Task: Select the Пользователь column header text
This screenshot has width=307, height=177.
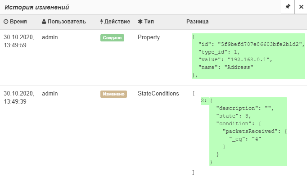Action: click(x=67, y=22)
